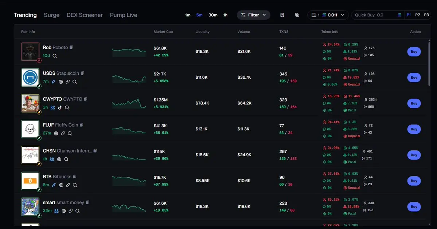437x229 pixels.
Task: Click the search icon in the CHSN row
Action: (x=66, y=159)
